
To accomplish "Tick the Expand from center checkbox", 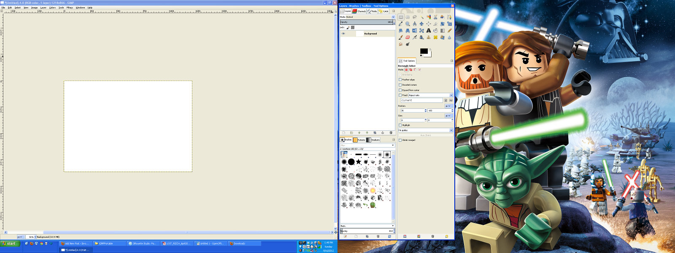I will coord(400,90).
